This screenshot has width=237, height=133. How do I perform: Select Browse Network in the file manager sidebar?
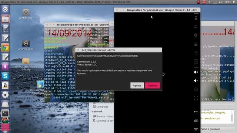click(x=103, y=116)
